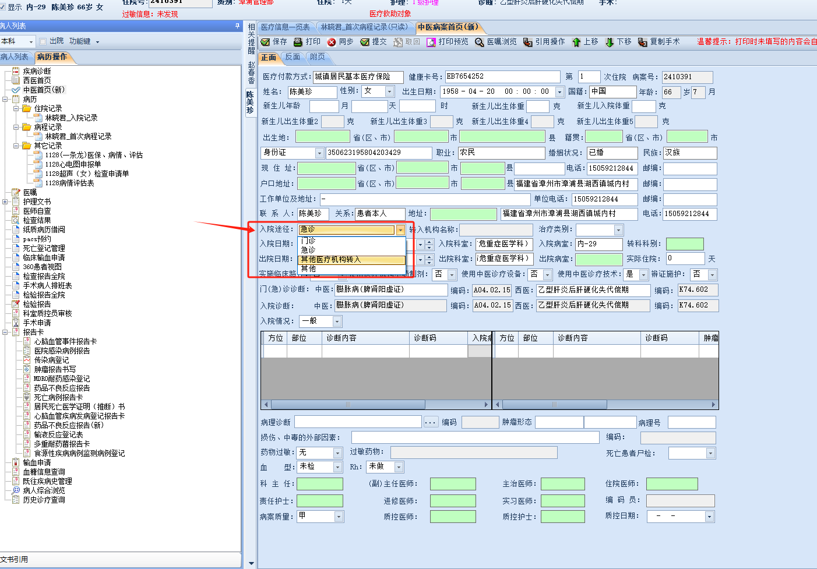Click the 引用操作 toolbar icon
Screen dimensions: 817x569
[527, 42]
